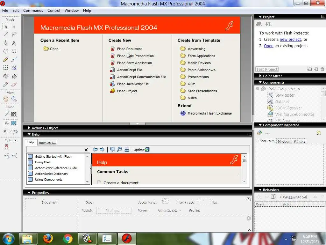Viewport: 326px width, 245px height.
Task: Select the Free Transform tool
Action: pos(6,68)
